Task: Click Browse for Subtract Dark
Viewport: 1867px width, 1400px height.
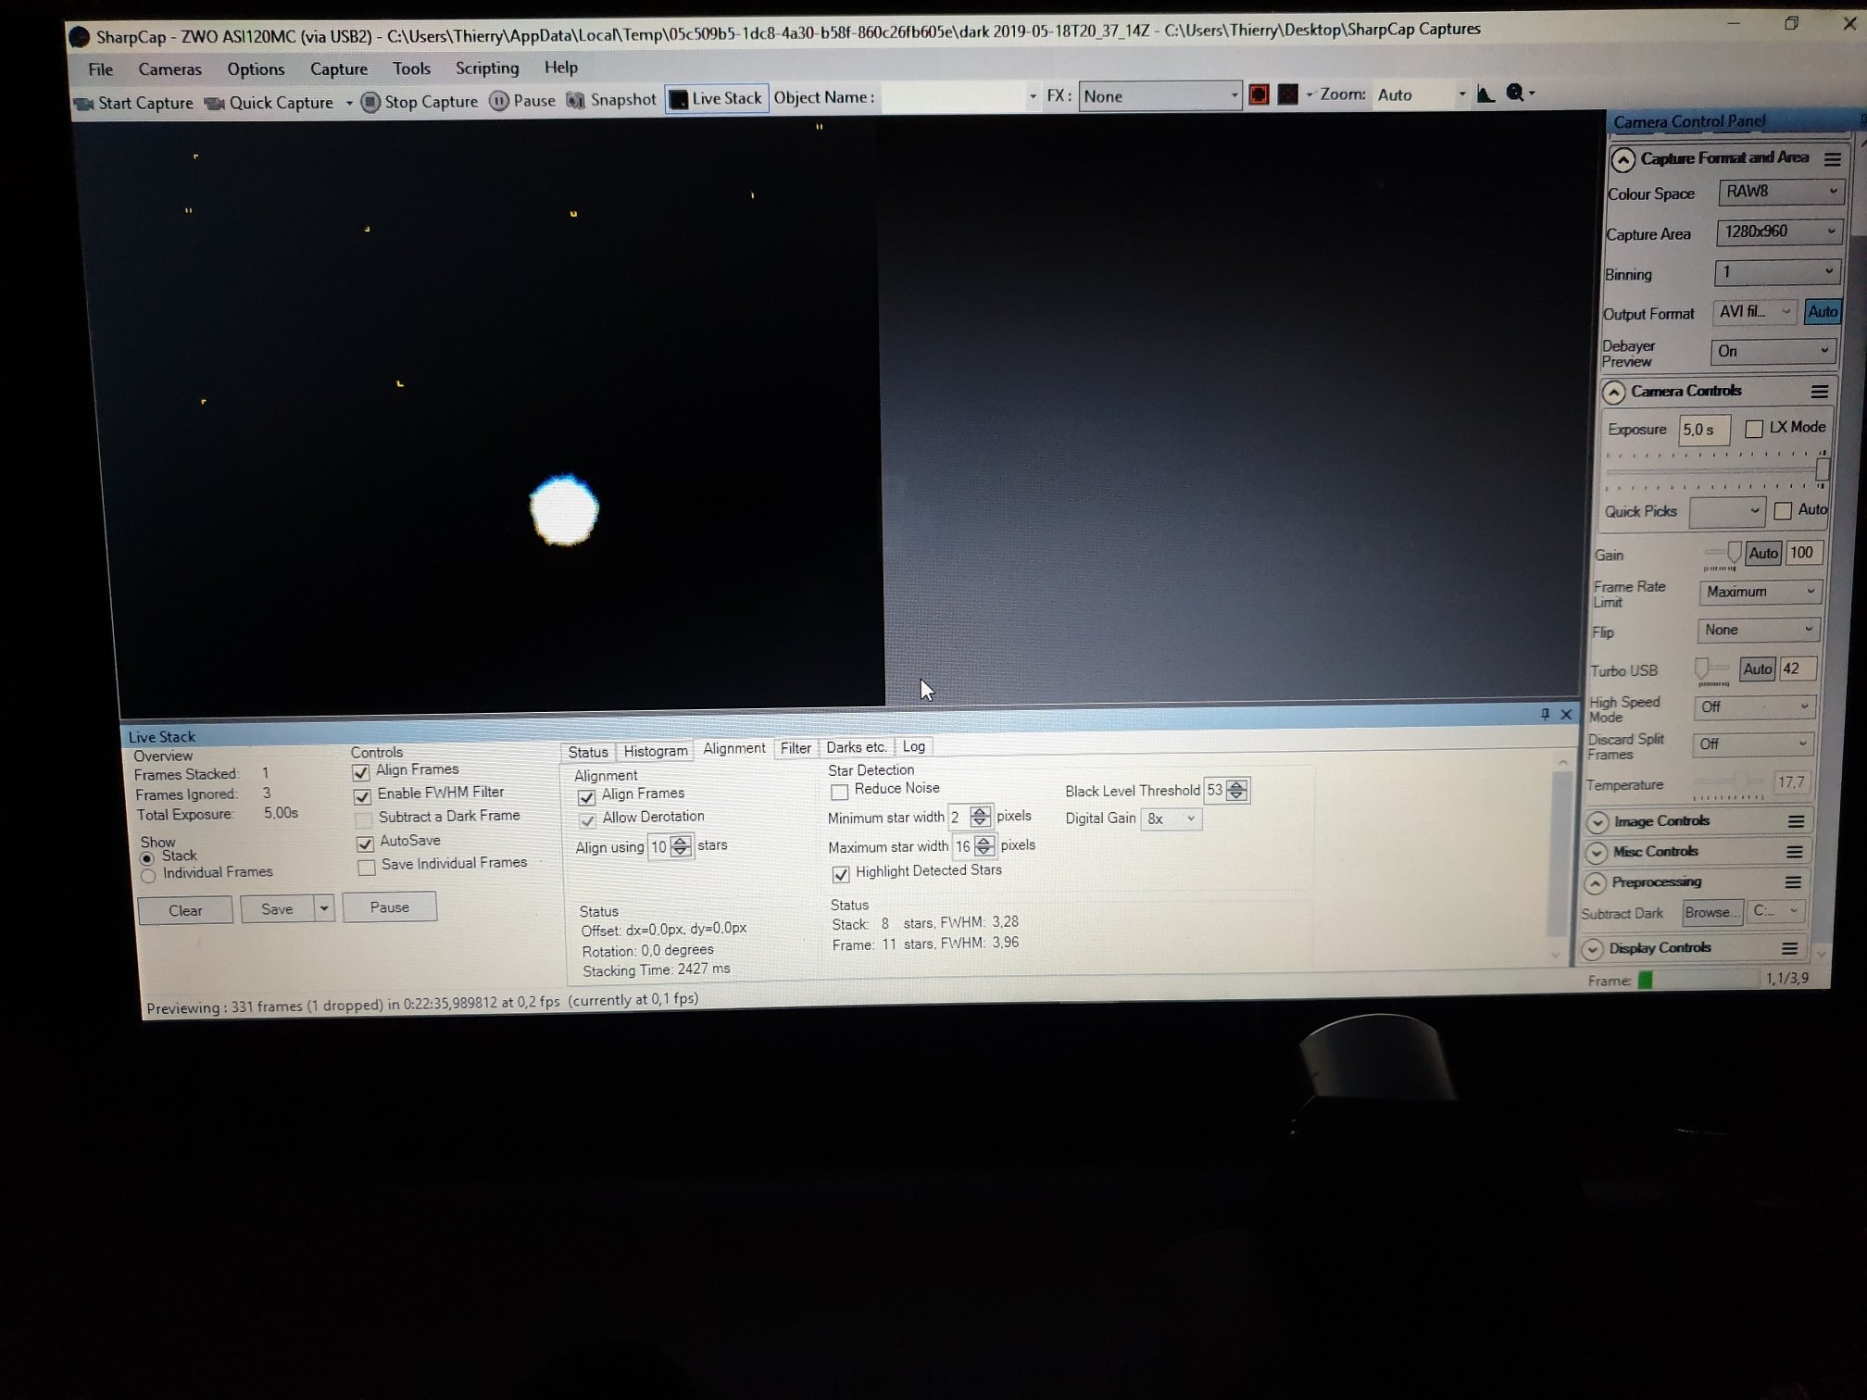Action: (1710, 913)
